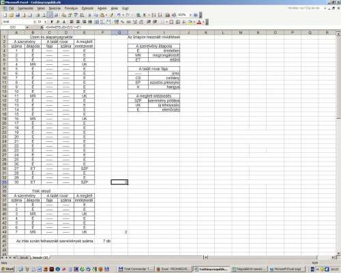This screenshot has width=341, height=273.
Task: Open the zoom percentage dropdown
Action: pyautogui.click(x=190, y=15)
